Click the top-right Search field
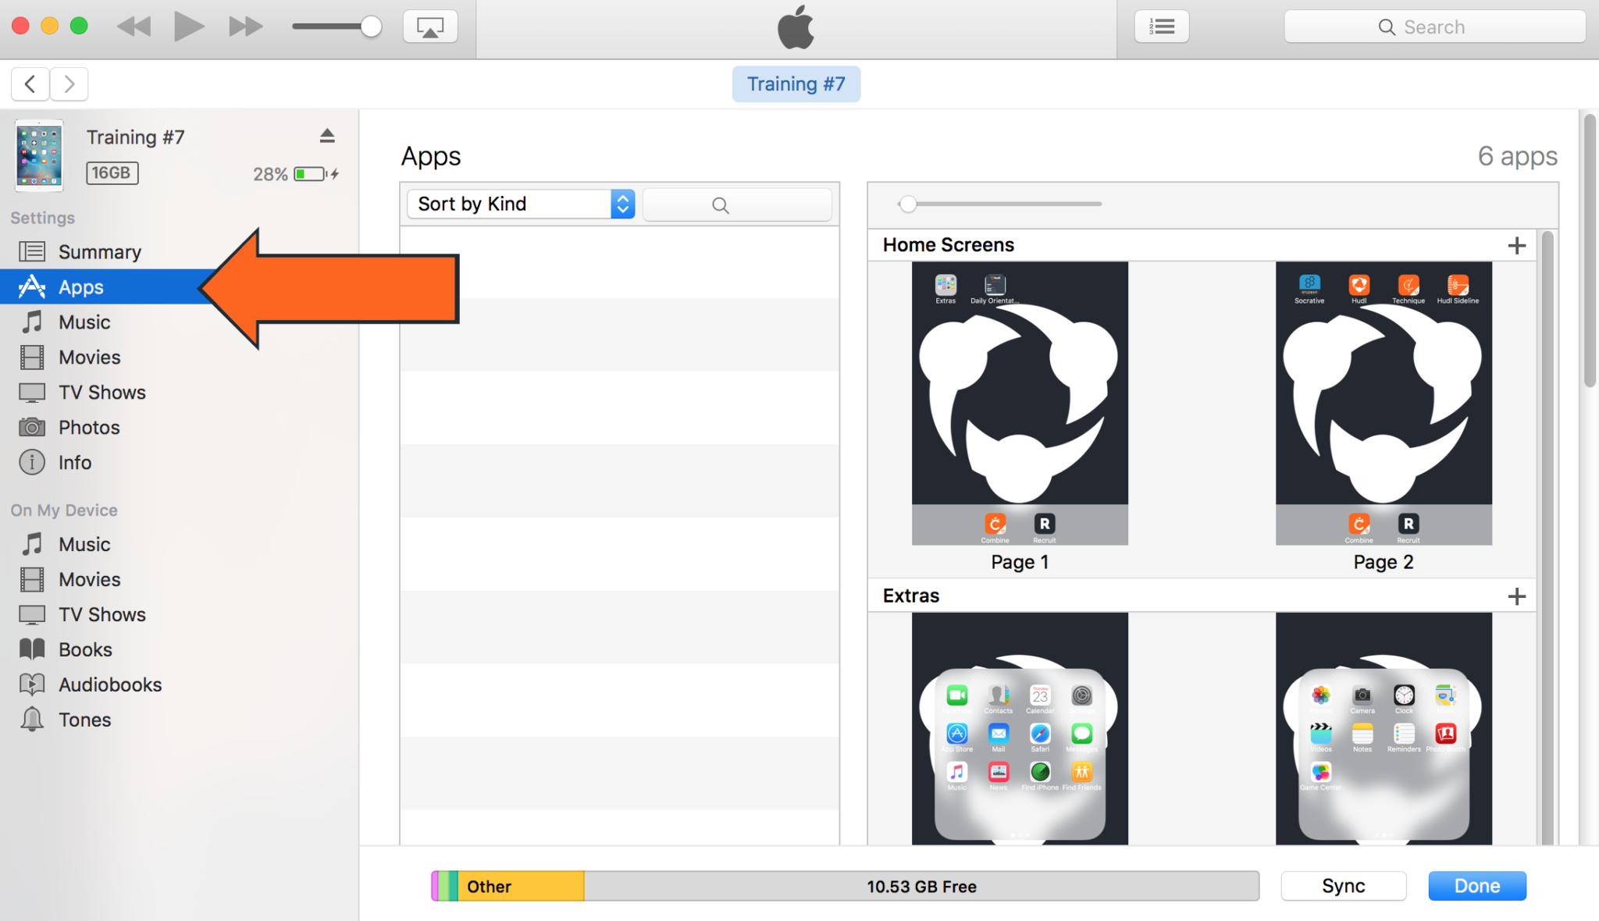1599x921 pixels. click(1434, 27)
